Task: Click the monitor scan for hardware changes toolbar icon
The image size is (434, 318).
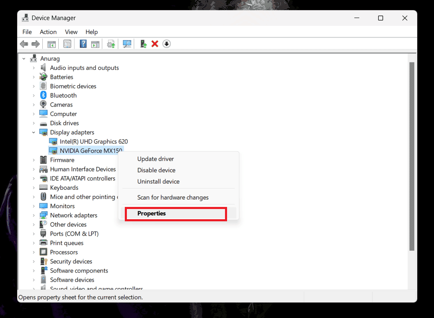Action: click(x=127, y=44)
